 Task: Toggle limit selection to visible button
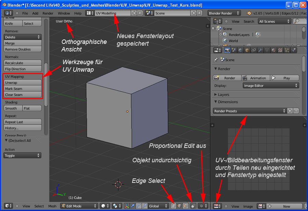[x=193, y=206]
